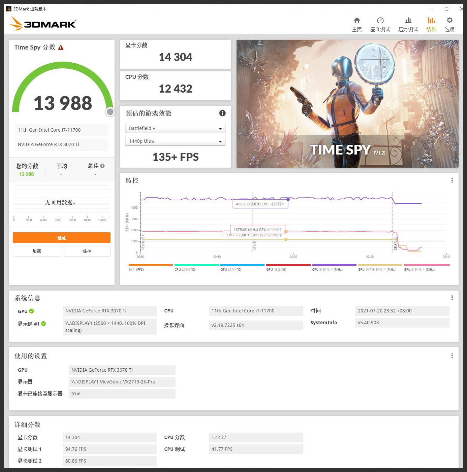
Task: Open the 1440p Ultra resolution dropdown
Action: pos(175,141)
